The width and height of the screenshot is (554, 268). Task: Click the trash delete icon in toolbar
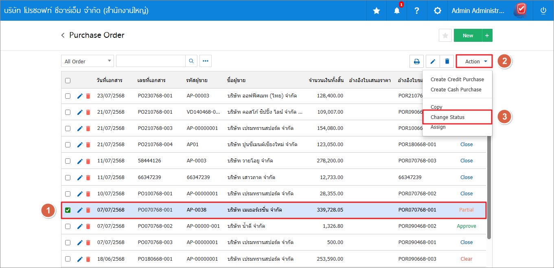click(447, 61)
